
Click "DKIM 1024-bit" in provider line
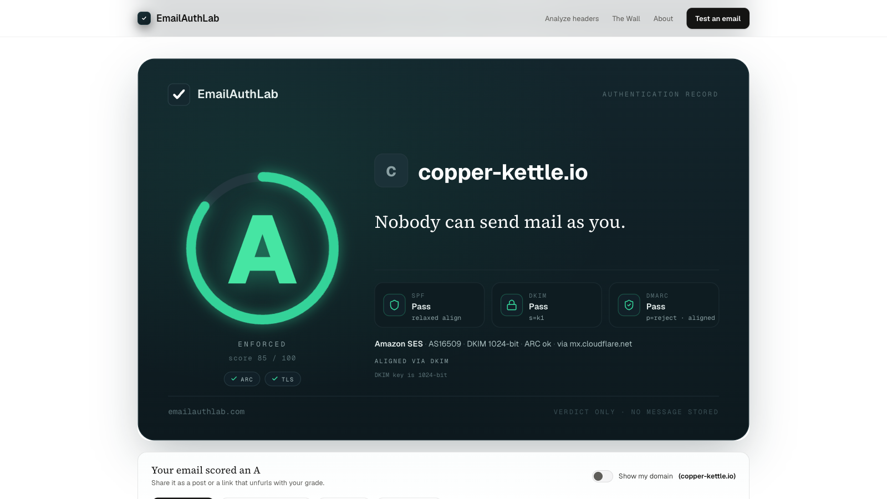[493, 344]
